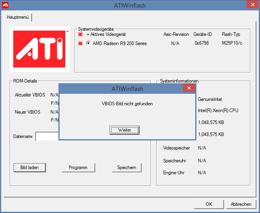Click the Bild laden button
The width and height of the screenshot is (260, 213).
(30, 168)
